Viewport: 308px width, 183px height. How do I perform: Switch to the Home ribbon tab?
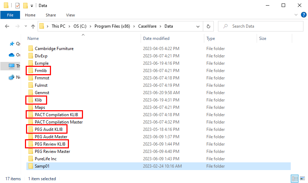[30, 15]
